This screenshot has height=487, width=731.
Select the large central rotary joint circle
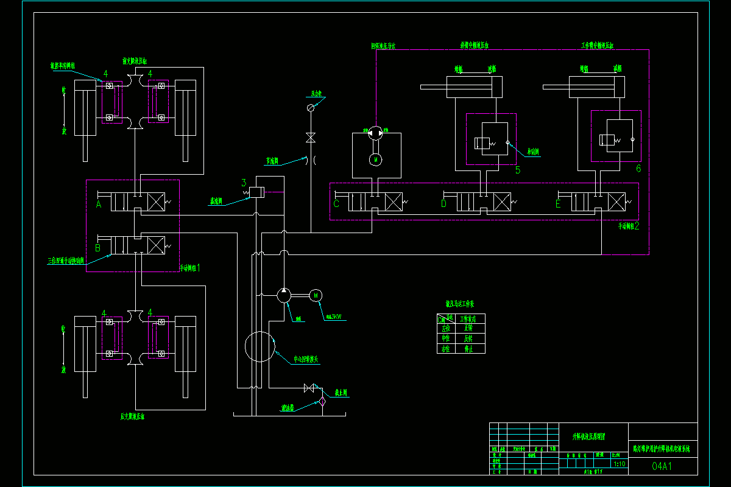coord(260,346)
